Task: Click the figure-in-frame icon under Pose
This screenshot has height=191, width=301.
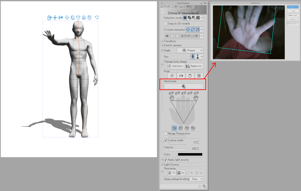Action: 199,76
